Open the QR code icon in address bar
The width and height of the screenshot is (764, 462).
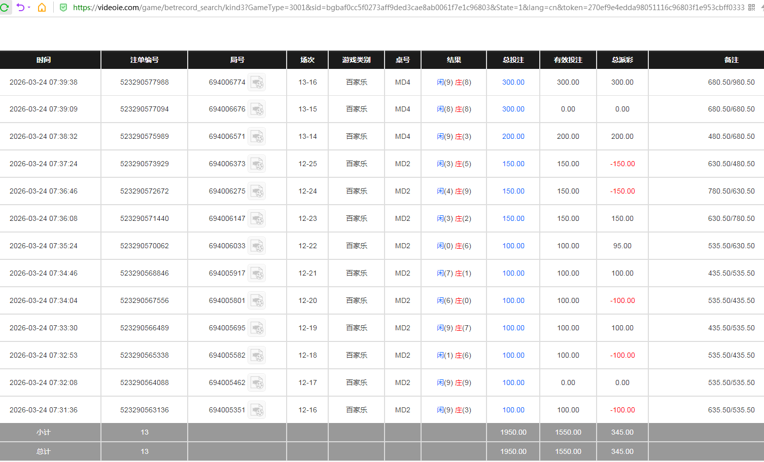(751, 8)
